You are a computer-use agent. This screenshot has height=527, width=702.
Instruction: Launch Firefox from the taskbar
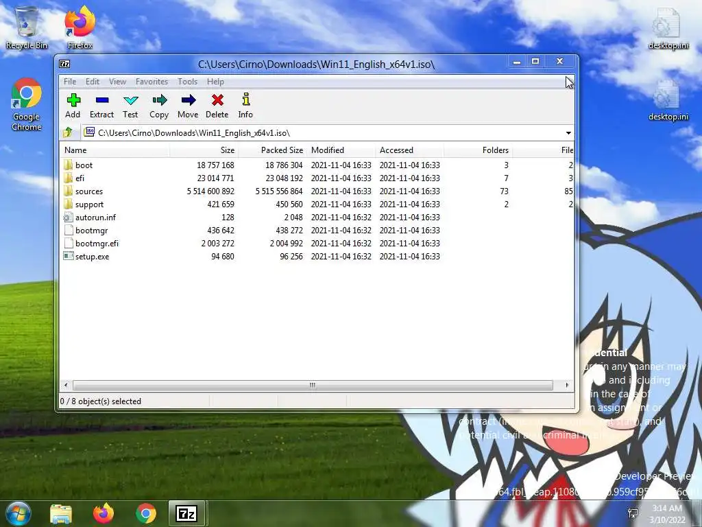coord(104,513)
